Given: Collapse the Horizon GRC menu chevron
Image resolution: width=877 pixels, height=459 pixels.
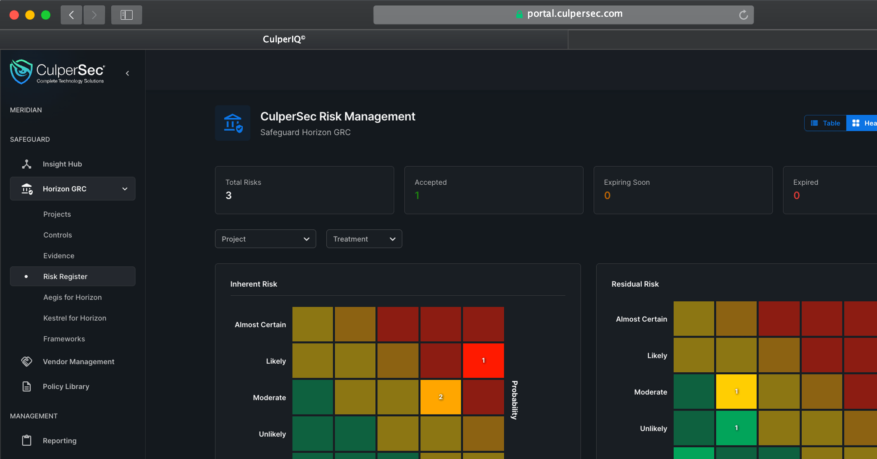Looking at the screenshot, I should click(x=125, y=189).
